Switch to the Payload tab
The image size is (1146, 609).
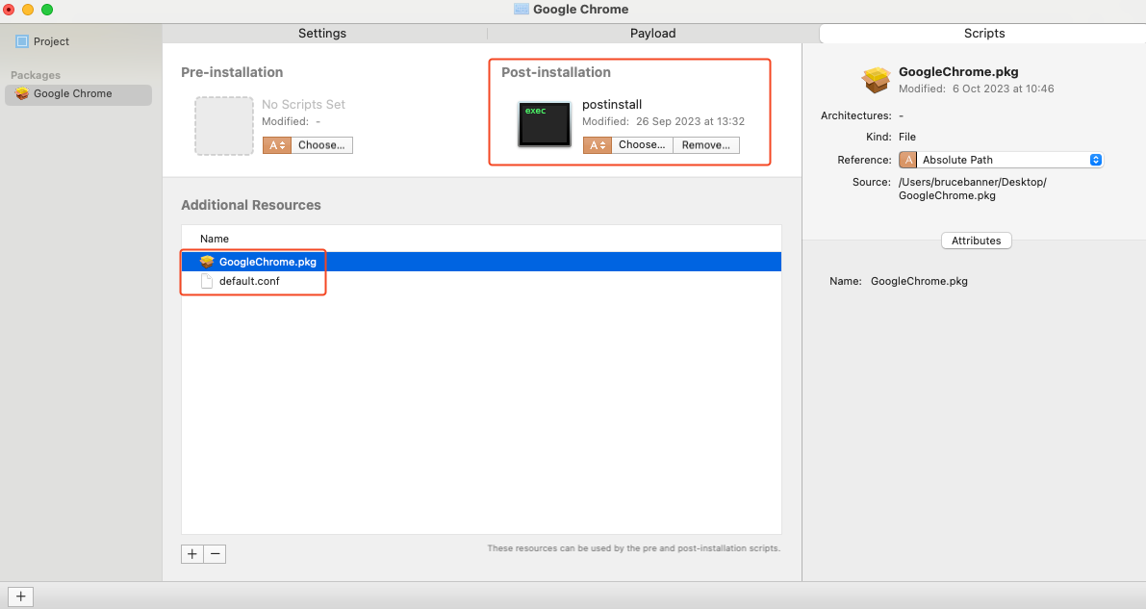click(x=652, y=34)
